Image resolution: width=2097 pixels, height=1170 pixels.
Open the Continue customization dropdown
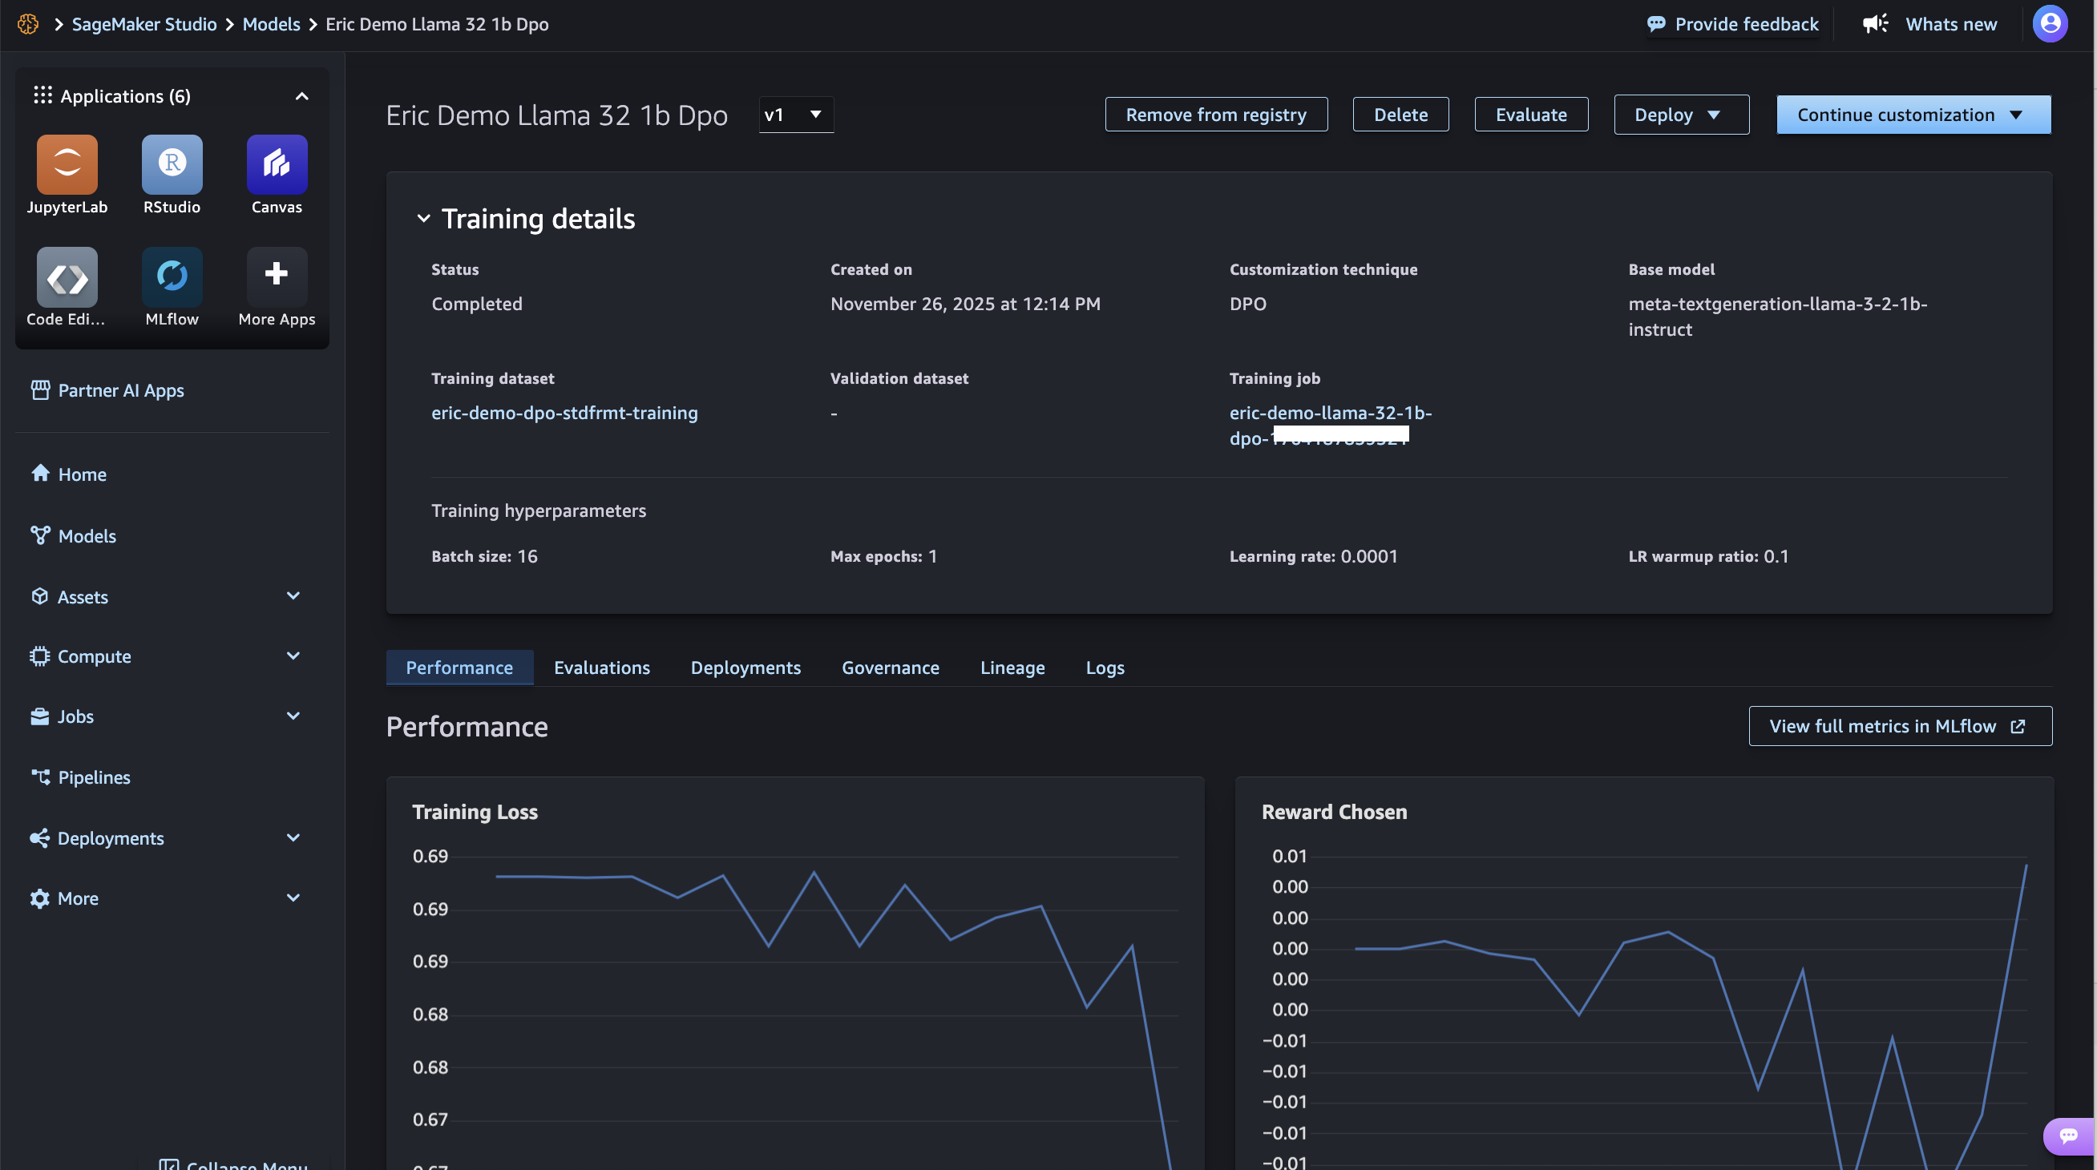coord(1914,115)
